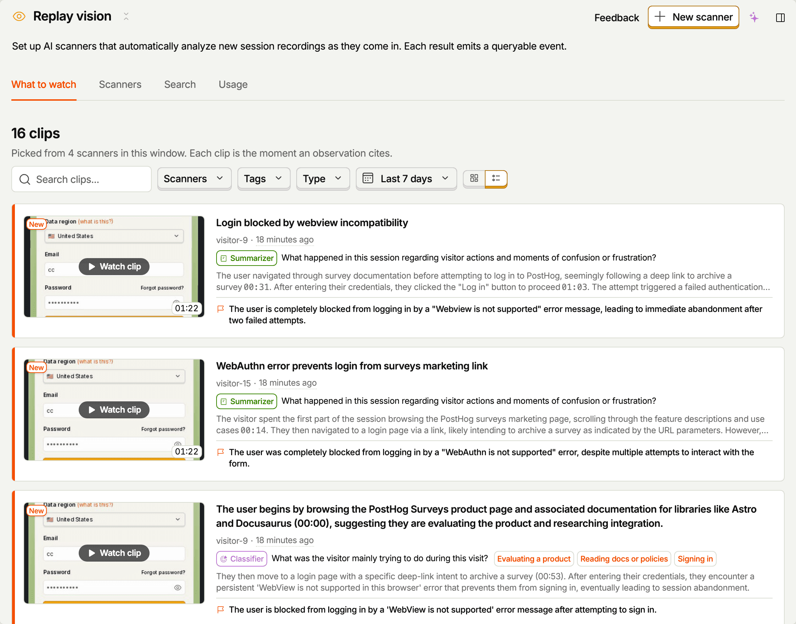Toggle the side panel icon at top right
The image size is (796, 624).
(x=780, y=17)
